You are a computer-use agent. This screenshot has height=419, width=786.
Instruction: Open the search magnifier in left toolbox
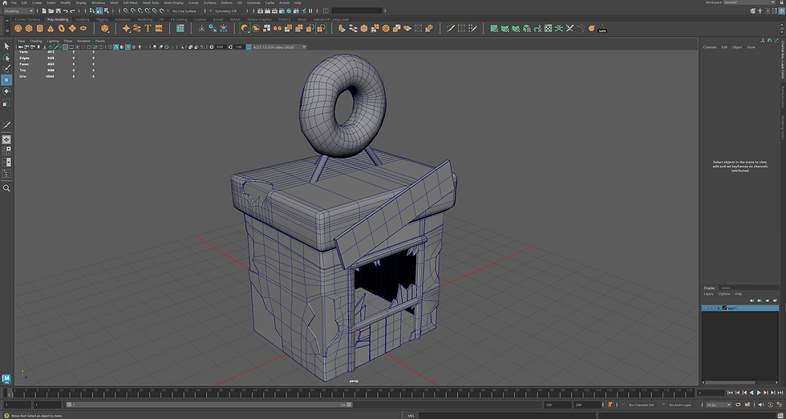pos(6,188)
